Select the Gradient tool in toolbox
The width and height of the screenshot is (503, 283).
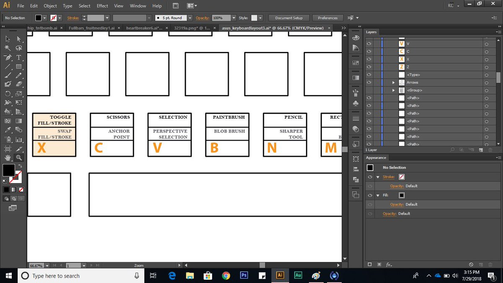[19, 121]
